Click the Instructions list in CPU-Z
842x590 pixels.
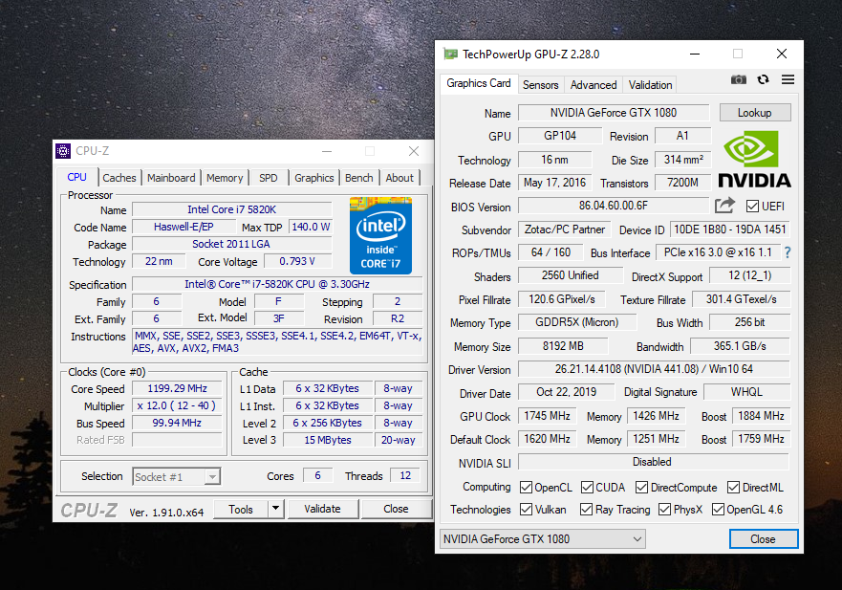coord(277,342)
